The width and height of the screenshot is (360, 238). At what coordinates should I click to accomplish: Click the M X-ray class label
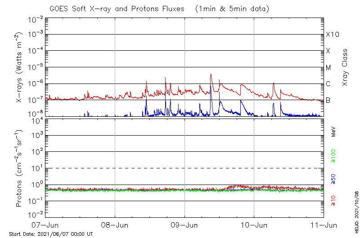(x=328, y=68)
